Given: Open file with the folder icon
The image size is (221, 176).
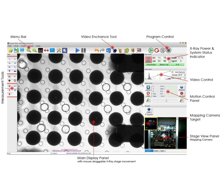Looking at the screenshot, I should [x=10, y=51].
